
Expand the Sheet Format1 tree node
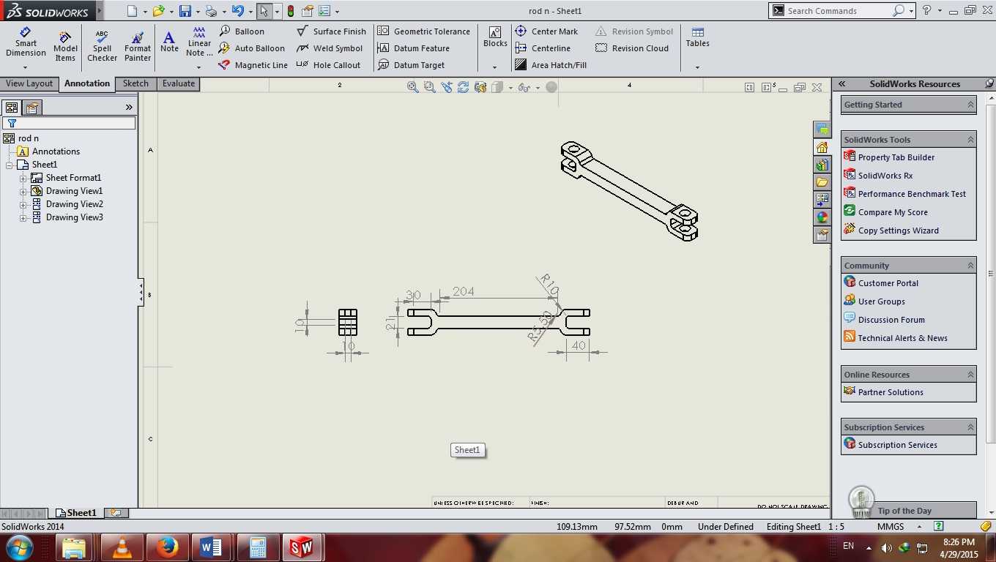[23, 178]
